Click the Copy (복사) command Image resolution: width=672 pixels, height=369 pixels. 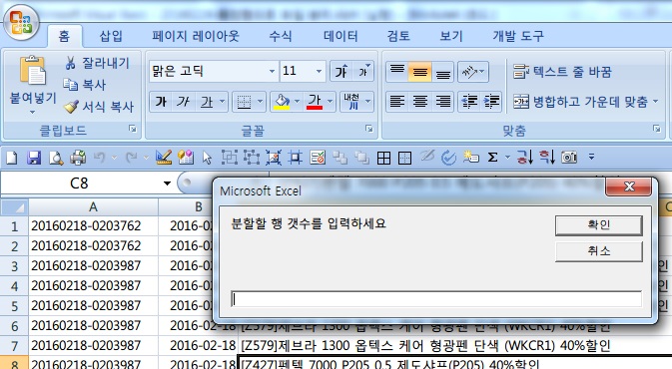(85, 85)
